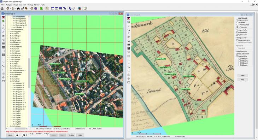Image resolution: width=258 pixels, height=140 pixels.
Task: Collapse the Kv Rallingen tree node
Action: click(7, 81)
